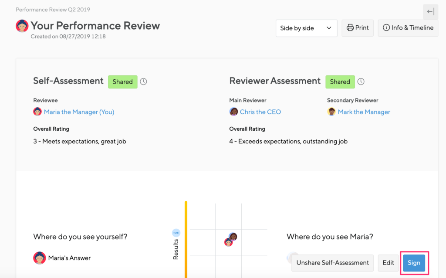Click Maria's avatar next to reviewee name
Viewport: 446px width, 278px height.
click(x=37, y=112)
